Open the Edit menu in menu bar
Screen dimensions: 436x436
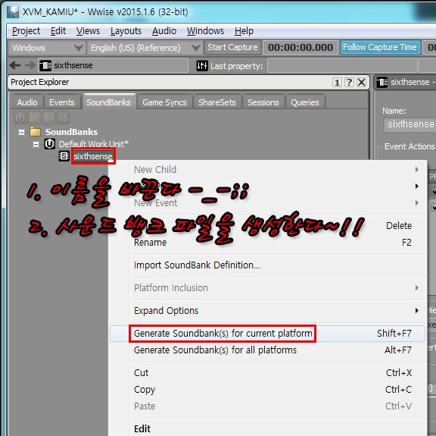coord(58,31)
